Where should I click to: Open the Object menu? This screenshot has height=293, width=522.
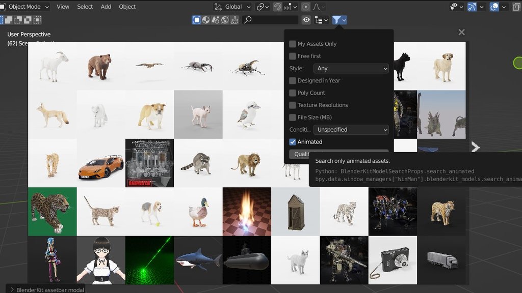[x=127, y=7]
